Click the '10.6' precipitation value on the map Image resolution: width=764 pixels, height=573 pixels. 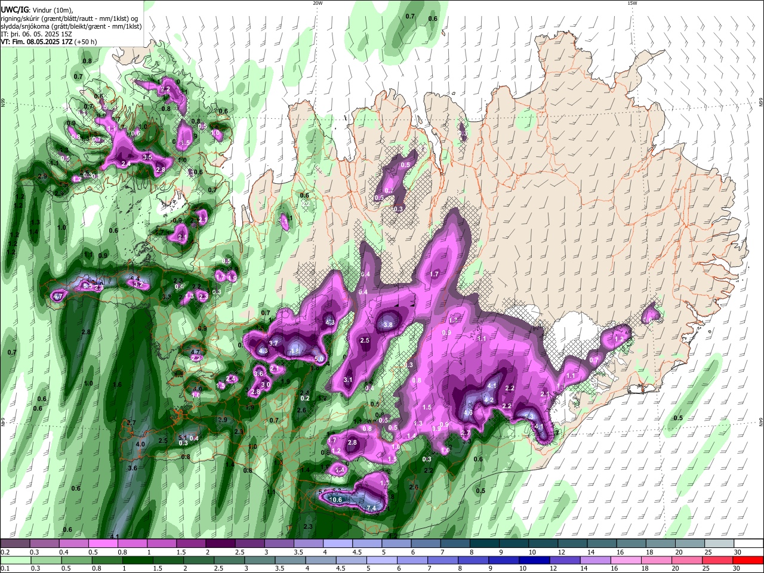336,500
